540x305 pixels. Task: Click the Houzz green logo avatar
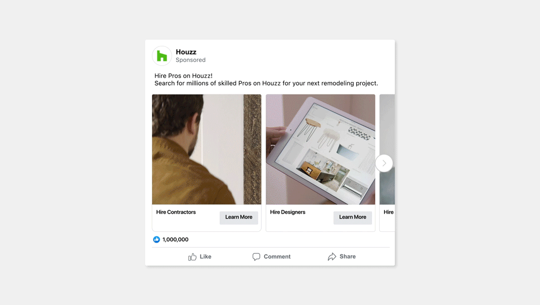coord(162,56)
